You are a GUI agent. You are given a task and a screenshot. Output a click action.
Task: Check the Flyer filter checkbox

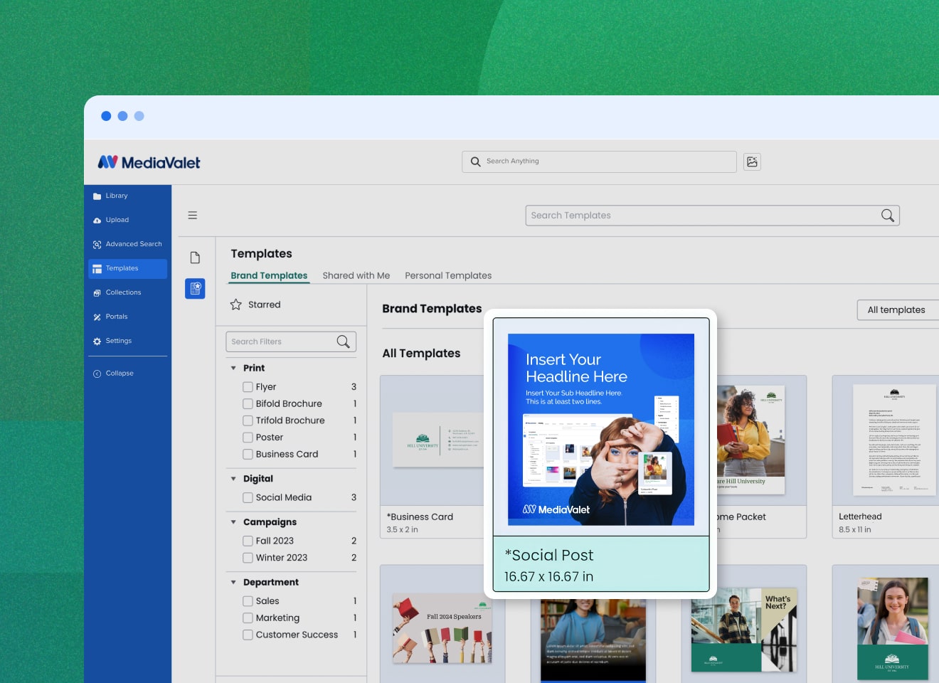click(248, 387)
